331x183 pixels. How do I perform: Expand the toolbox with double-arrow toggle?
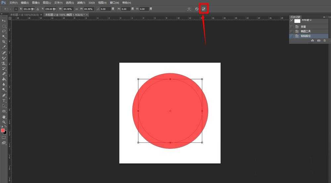[x=1, y=14]
